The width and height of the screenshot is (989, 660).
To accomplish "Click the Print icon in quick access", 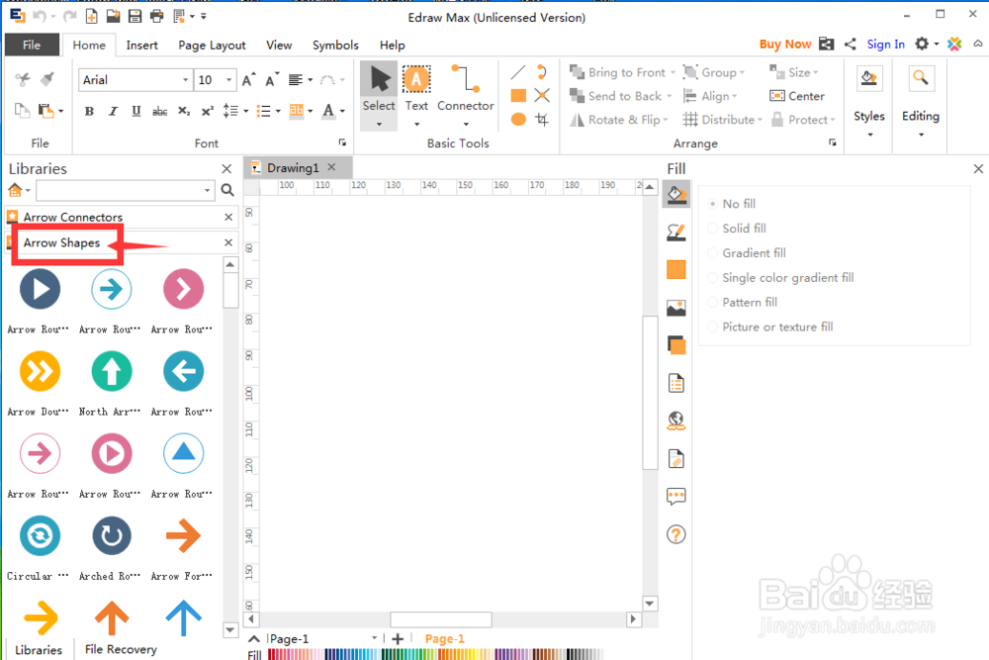I will tap(156, 17).
